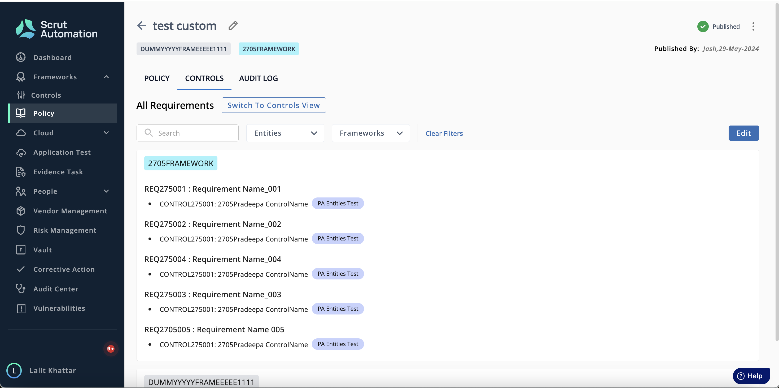Select the CONTROLS tab
This screenshot has height=388, width=779.
click(x=204, y=78)
